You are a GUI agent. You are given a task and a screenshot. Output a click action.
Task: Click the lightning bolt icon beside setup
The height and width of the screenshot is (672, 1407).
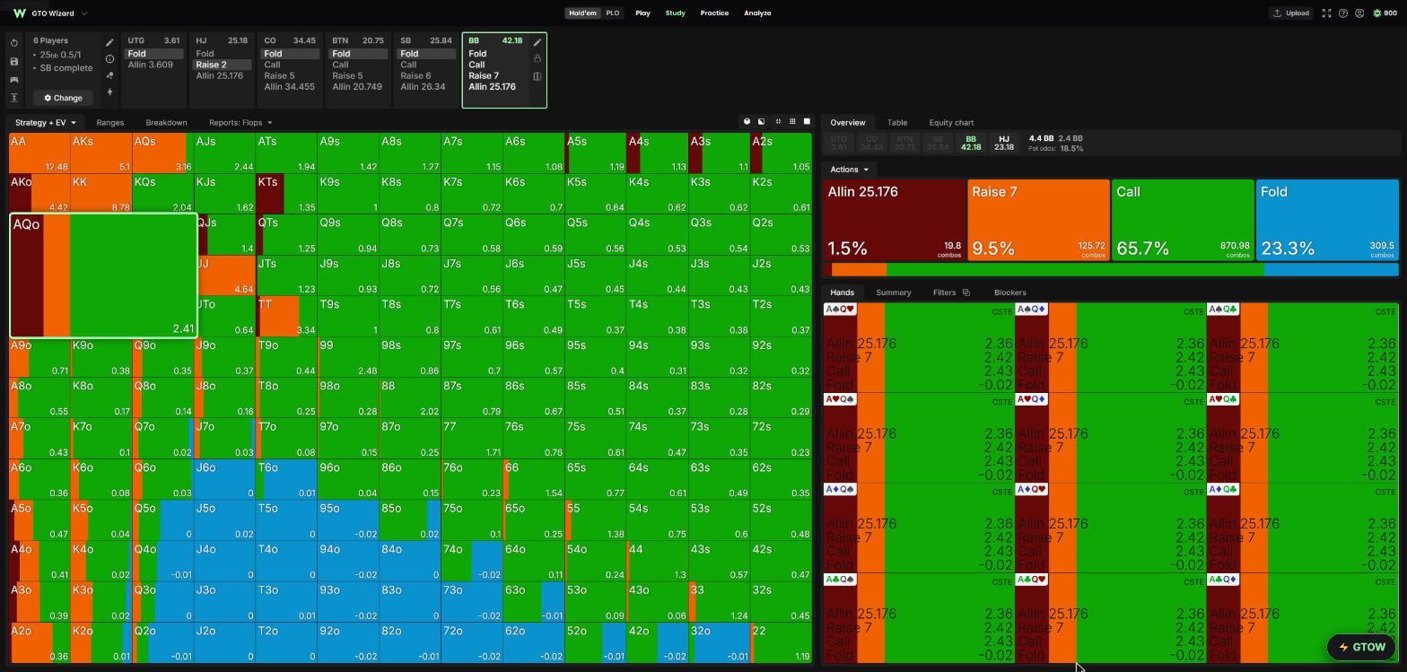[109, 92]
